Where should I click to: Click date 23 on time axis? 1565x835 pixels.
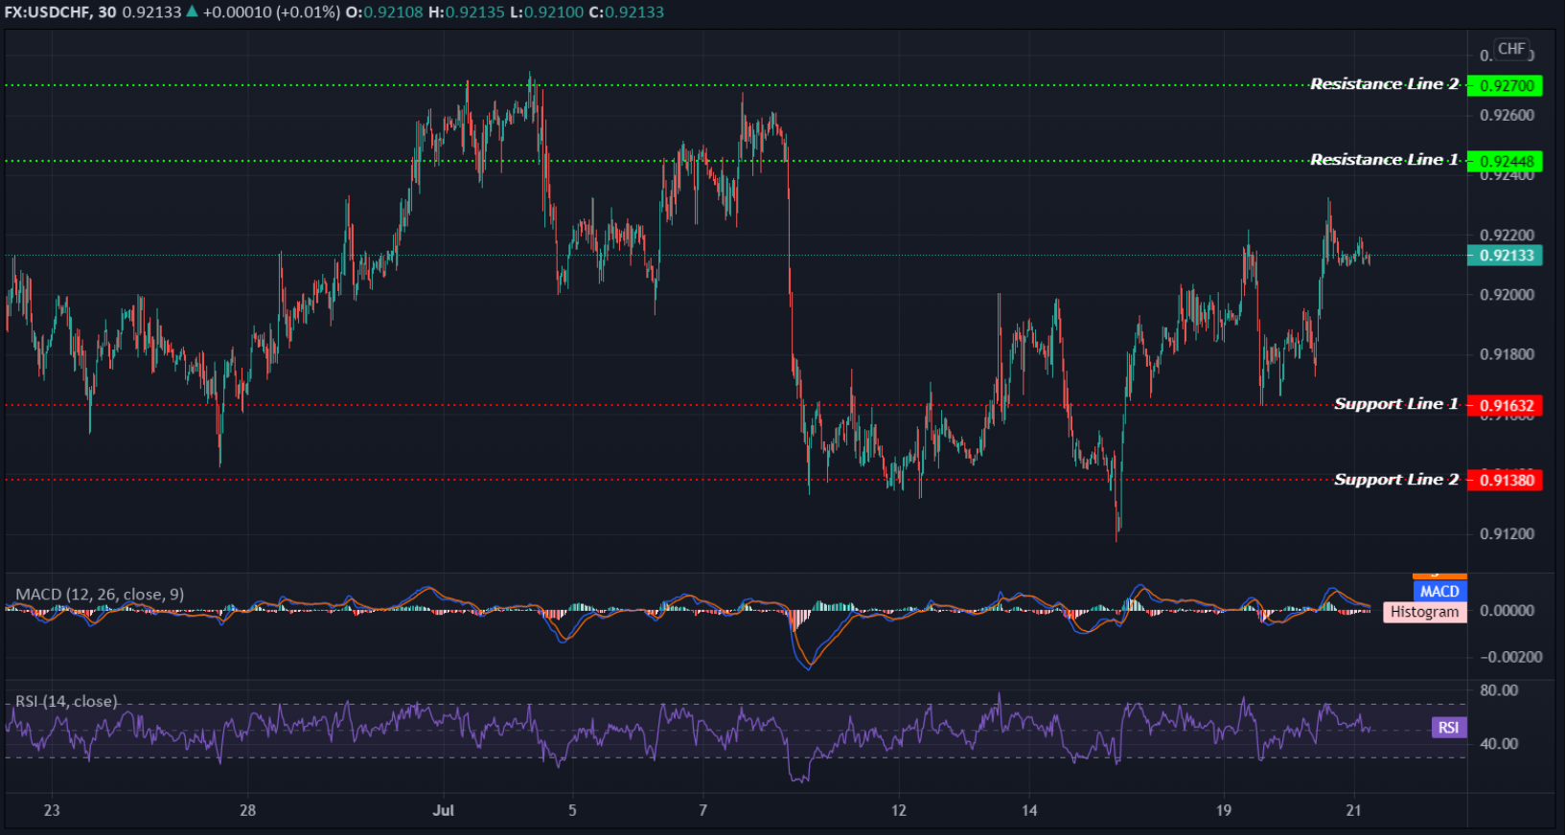point(52,811)
